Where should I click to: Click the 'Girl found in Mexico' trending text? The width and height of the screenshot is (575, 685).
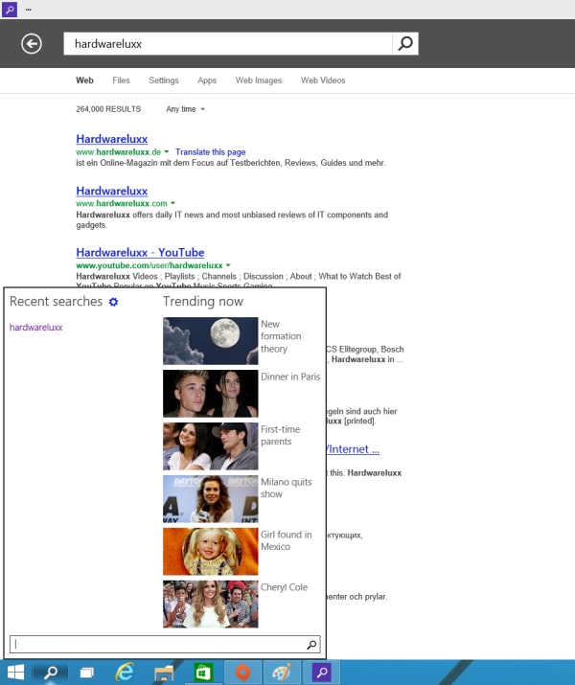coord(287,540)
